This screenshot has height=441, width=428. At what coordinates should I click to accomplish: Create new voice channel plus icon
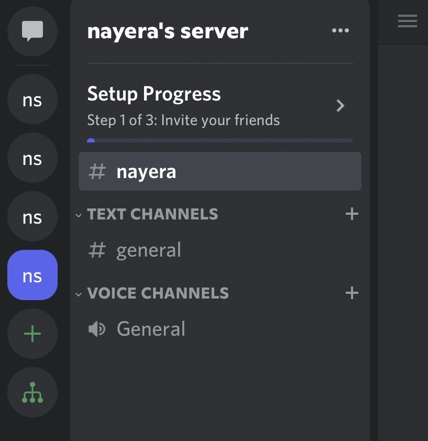[x=352, y=293]
